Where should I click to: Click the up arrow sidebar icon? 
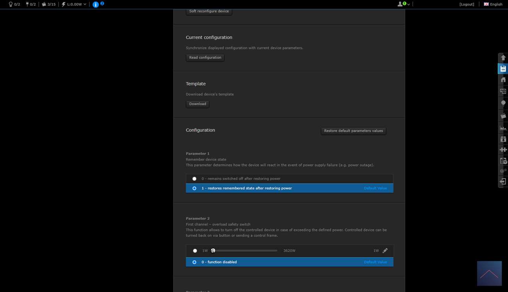503,58
